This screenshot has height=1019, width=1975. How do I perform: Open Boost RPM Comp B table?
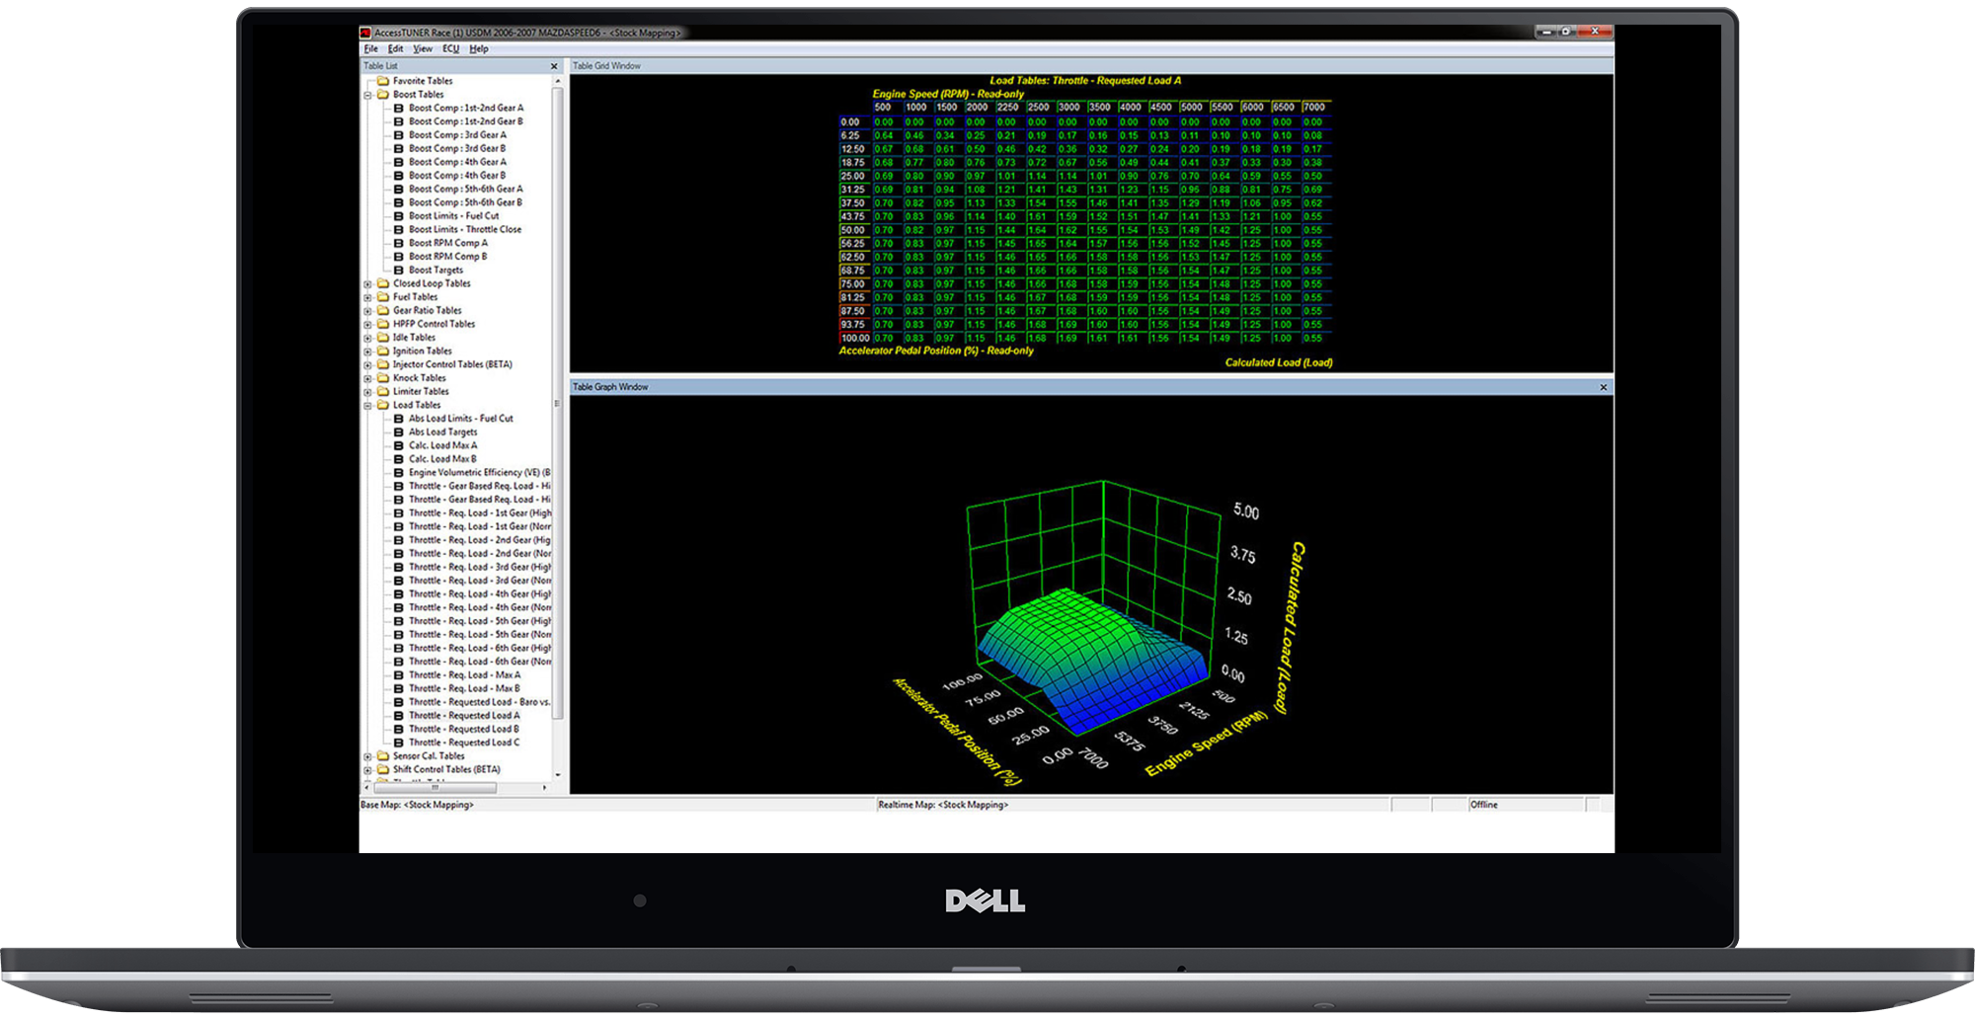(x=447, y=257)
